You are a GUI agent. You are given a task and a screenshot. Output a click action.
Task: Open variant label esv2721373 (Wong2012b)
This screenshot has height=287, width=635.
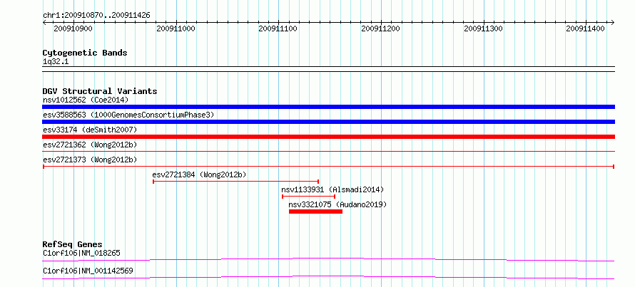[90, 160]
